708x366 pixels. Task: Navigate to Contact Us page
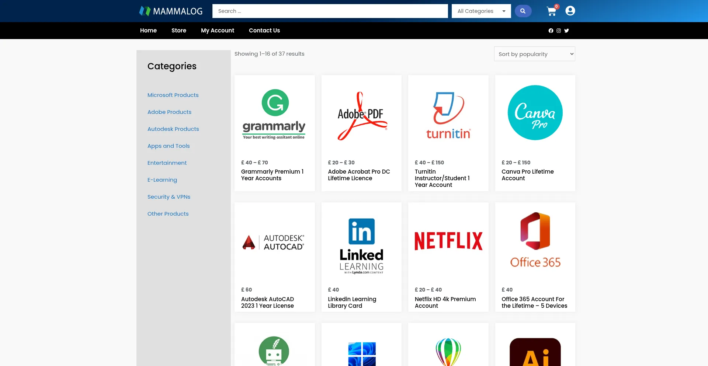[264, 31]
